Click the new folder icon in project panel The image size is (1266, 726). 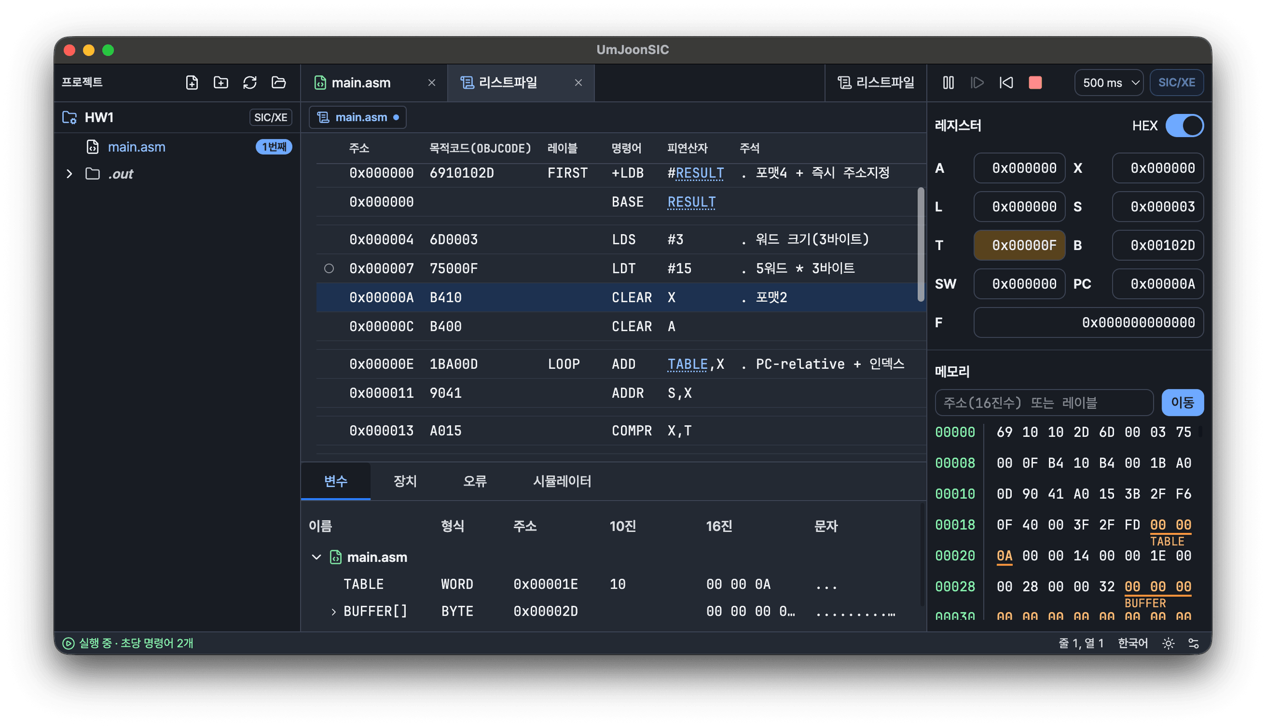point(220,82)
